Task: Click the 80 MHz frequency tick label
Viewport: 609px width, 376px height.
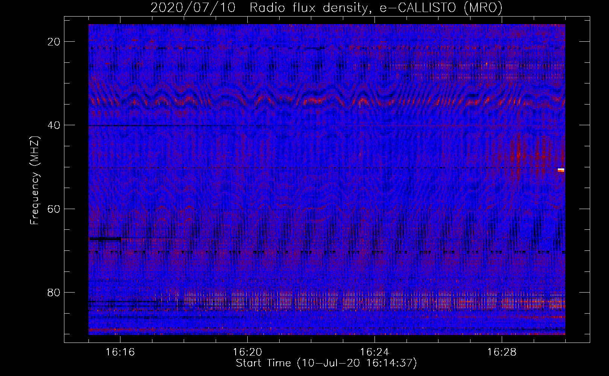Action: 54,292
